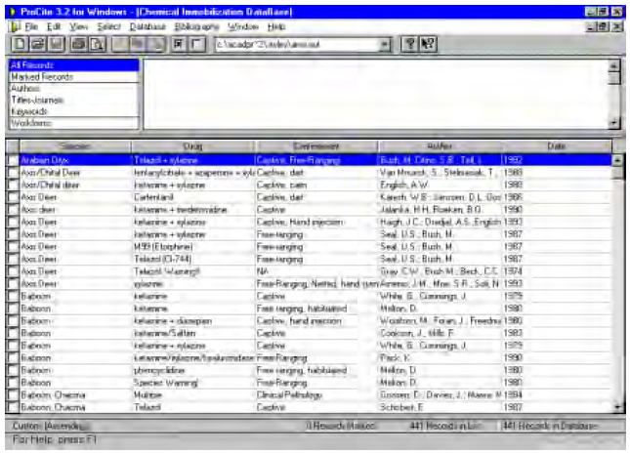Mark the Axis Deer M99 (Etorphine) checkbox

(x=13, y=247)
